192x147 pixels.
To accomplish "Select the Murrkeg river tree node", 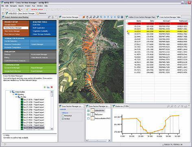I will click(20, 95).
